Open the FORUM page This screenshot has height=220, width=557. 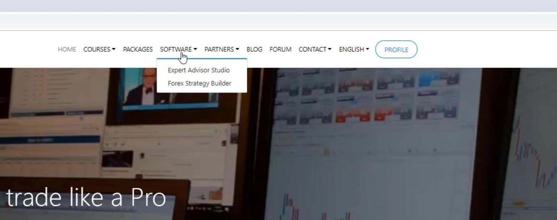click(280, 50)
